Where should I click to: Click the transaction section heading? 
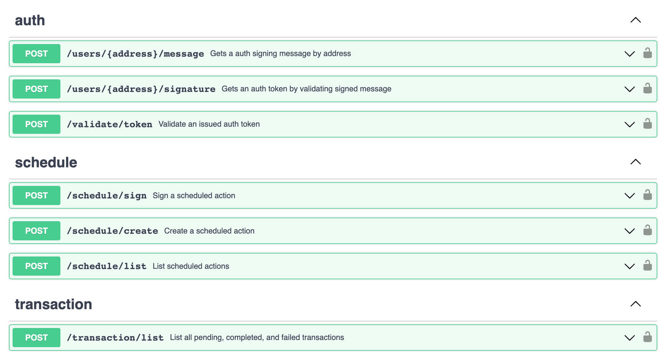tap(54, 304)
